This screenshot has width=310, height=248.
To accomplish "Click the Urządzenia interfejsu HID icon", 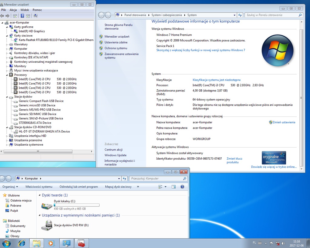I will pos(11,136).
